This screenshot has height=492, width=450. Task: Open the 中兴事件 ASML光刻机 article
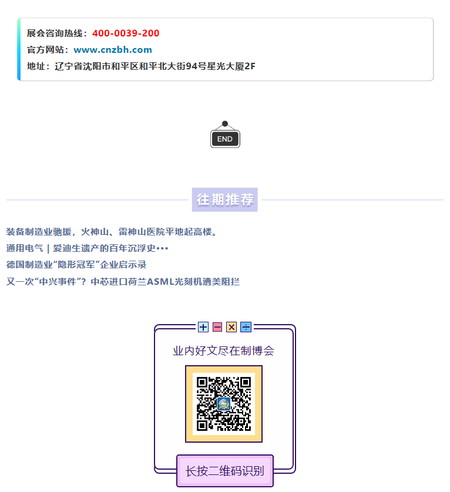pos(123,281)
